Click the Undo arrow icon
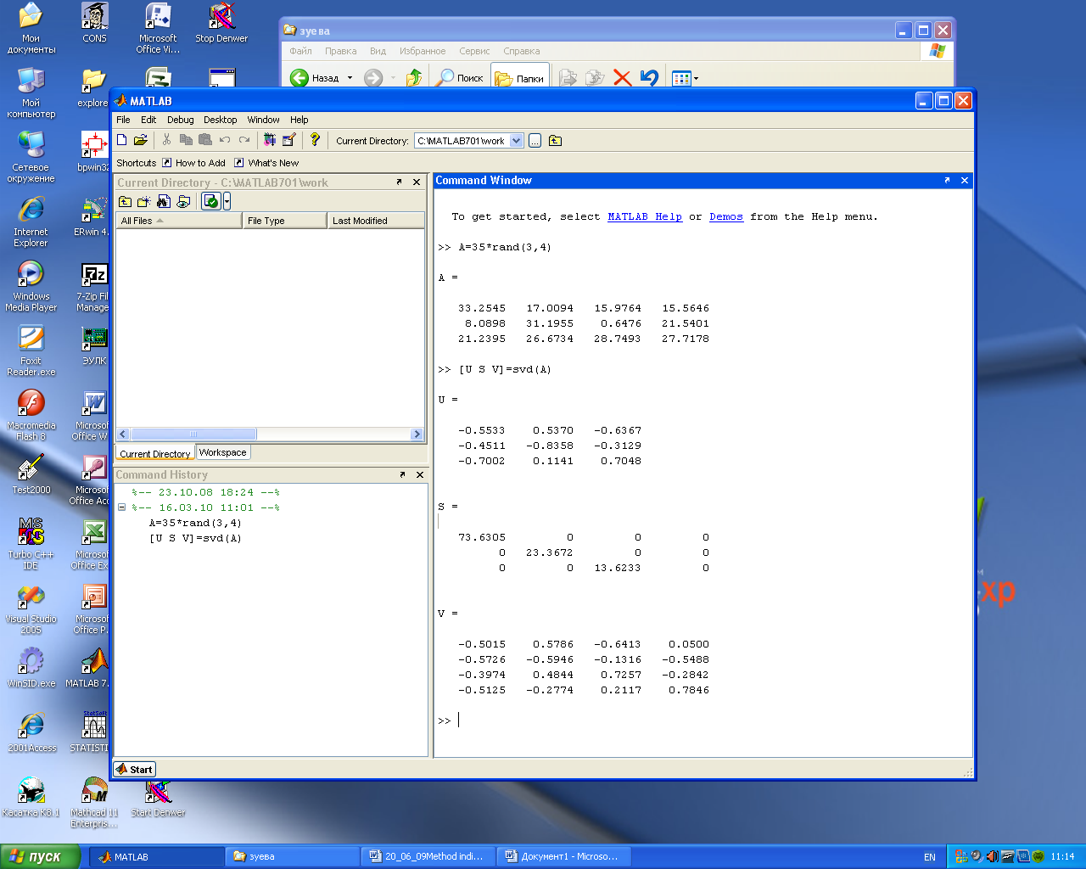Viewport: 1086px width, 869px height. point(225,140)
